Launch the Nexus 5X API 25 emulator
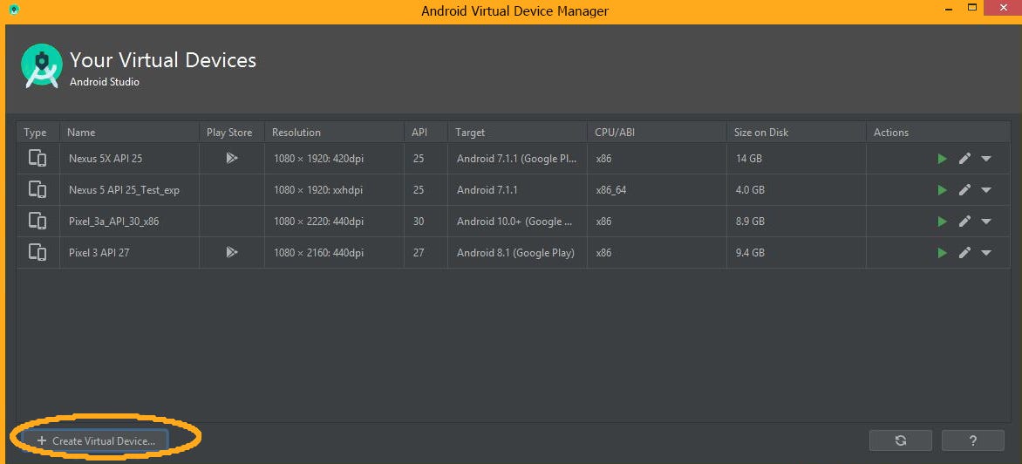 pos(942,159)
